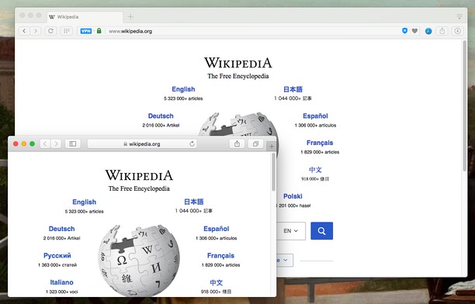Open Opera tab menu icon at top right
This screenshot has height=304, width=475.
pyautogui.click(x=459, y=16)
